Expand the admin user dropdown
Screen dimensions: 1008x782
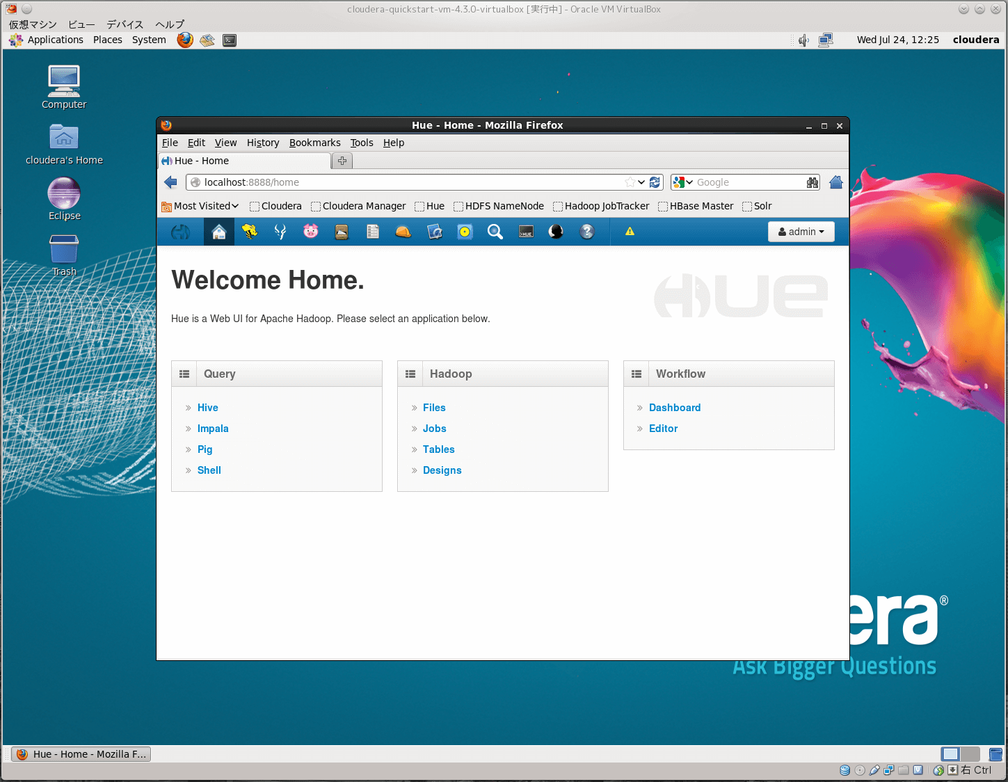(801, 232)
